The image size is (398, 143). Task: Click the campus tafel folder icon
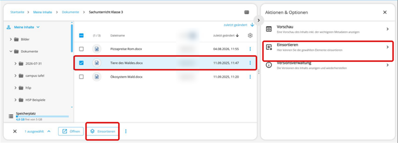tap(21, 75)
